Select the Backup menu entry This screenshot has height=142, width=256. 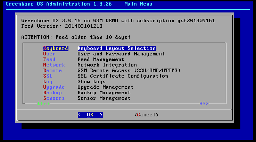tap(52, 93)
